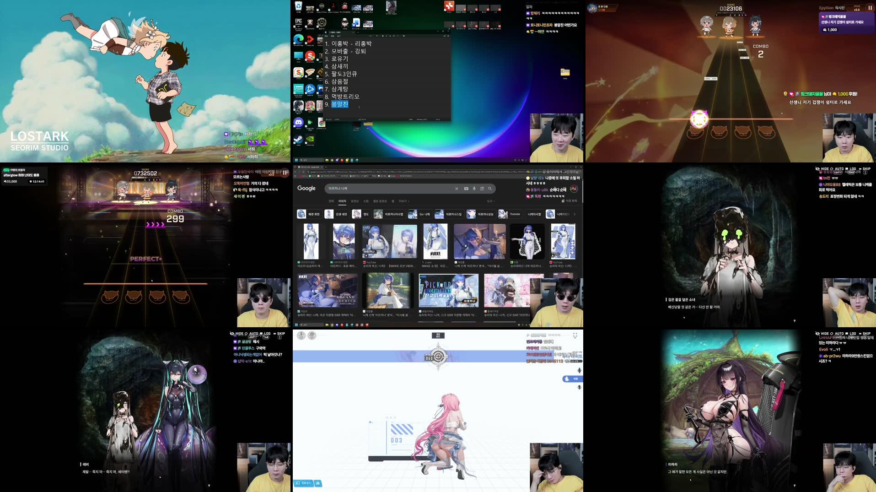Toggle HIDE in the hooded girl dialogue scene
The height and width of the screenshot is (492, 876).
click(x=822, y=169)
